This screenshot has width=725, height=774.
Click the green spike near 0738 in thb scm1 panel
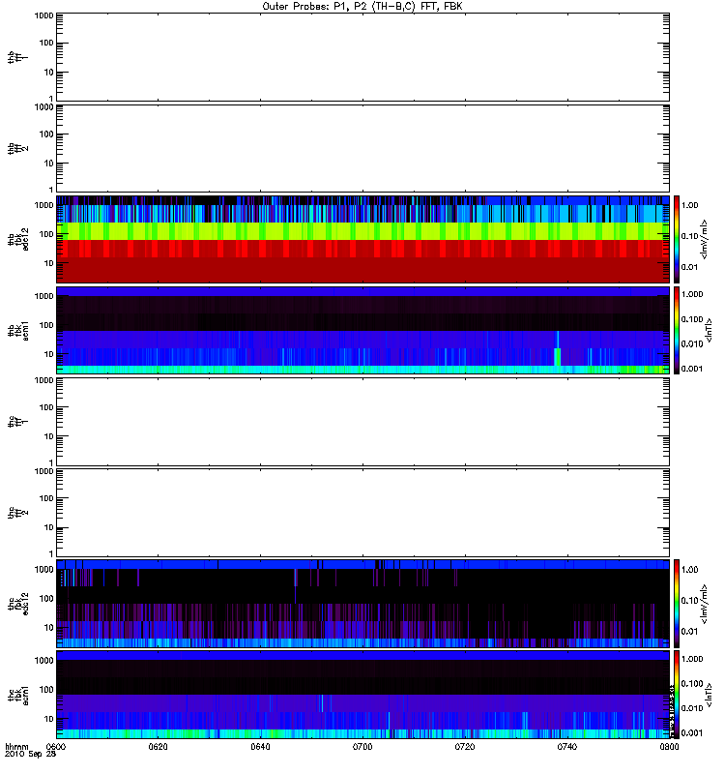(558, 356)
